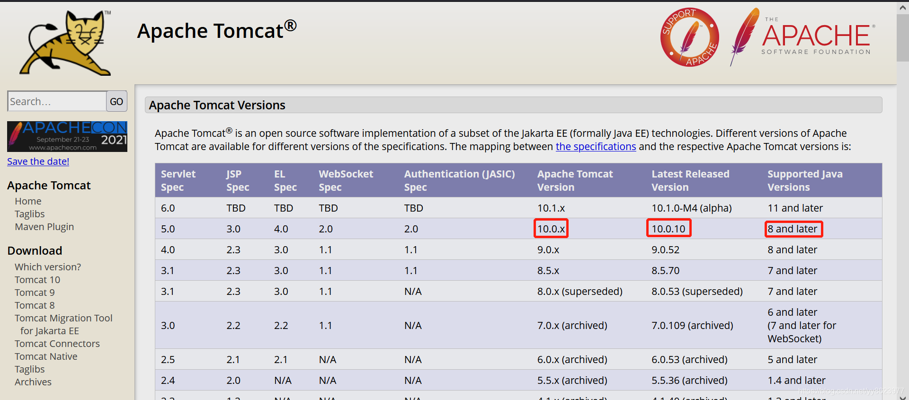Open Tomcat 10 download page
This screenshot has height=400, width=909.
tap(37, 280)
